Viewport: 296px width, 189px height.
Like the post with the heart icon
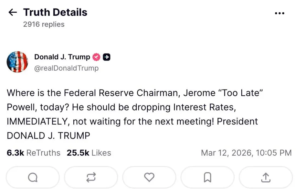tap(149, 177)
